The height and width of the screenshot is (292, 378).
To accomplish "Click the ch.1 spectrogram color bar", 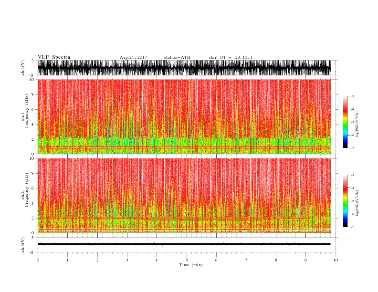I will 345,122.
